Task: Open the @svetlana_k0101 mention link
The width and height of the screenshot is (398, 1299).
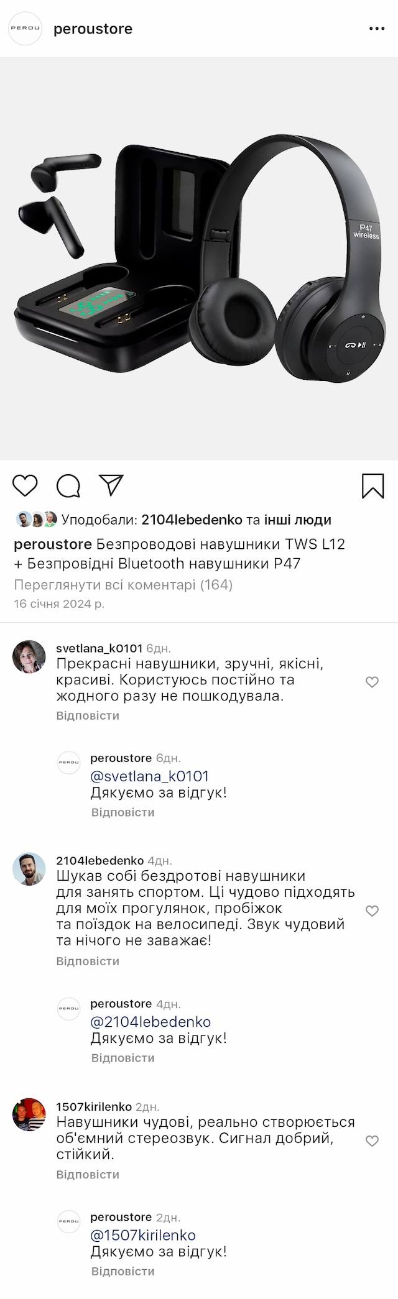Action: (x=150, y=776)
